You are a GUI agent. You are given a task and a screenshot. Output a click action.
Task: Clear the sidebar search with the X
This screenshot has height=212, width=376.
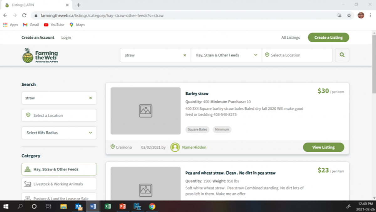coord(91,98)
